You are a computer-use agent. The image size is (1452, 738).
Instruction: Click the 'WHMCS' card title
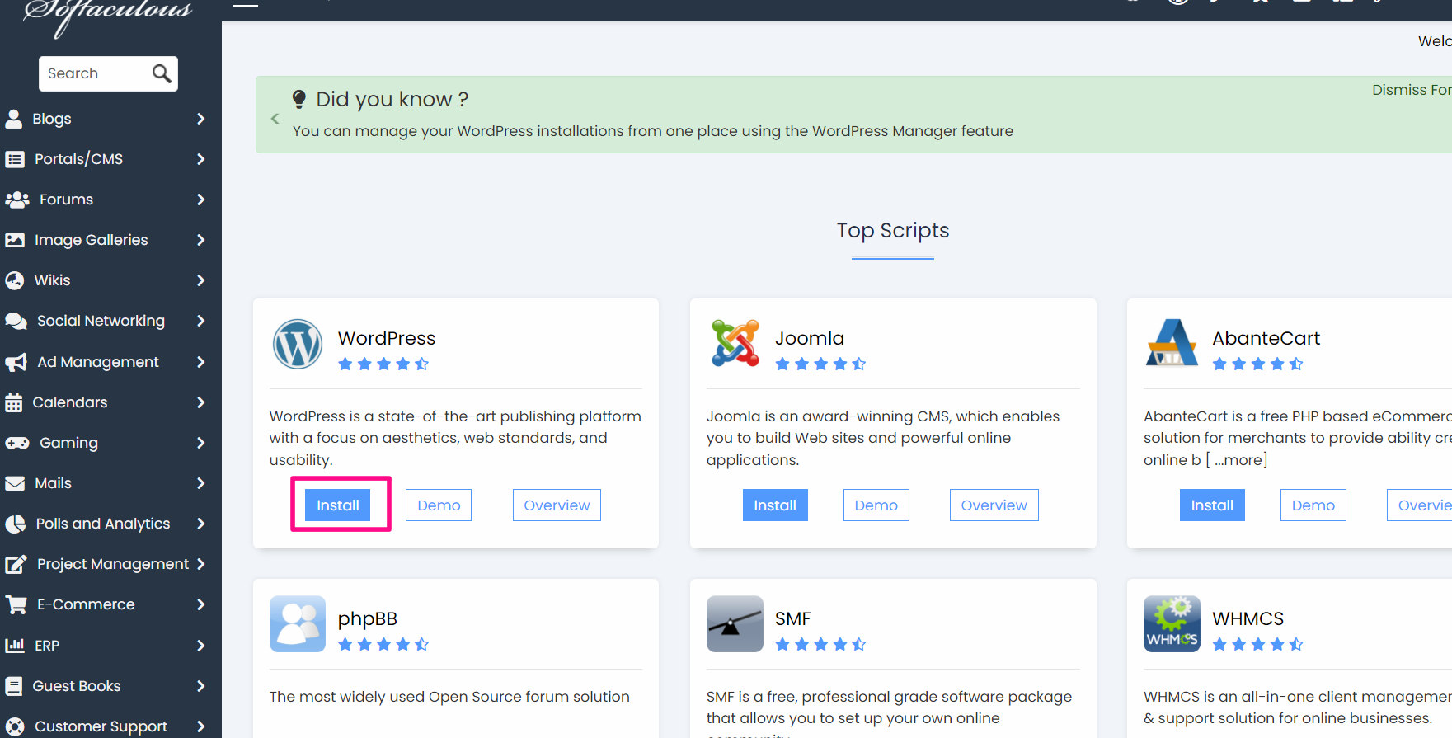click(1248, 618)
